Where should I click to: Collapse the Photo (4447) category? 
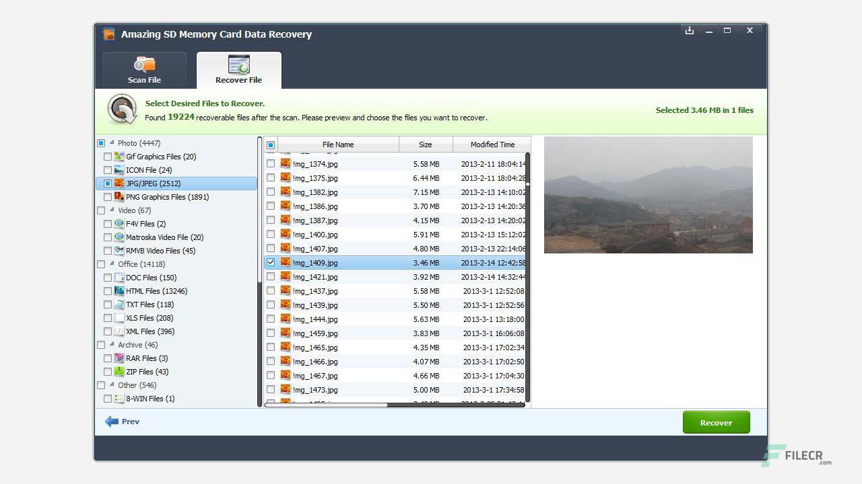tap(112, 143)
